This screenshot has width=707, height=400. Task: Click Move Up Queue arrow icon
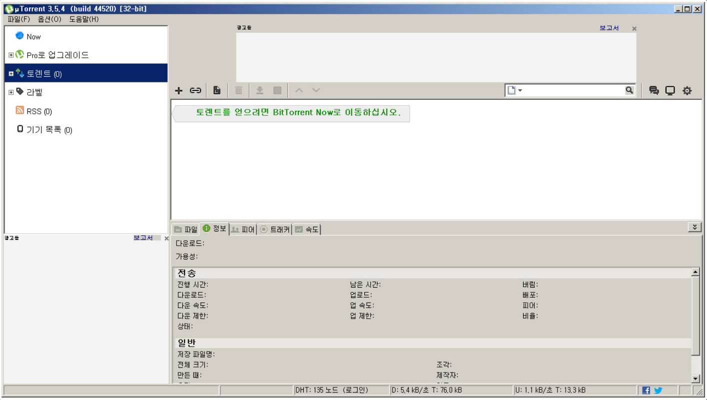[299, 90]
